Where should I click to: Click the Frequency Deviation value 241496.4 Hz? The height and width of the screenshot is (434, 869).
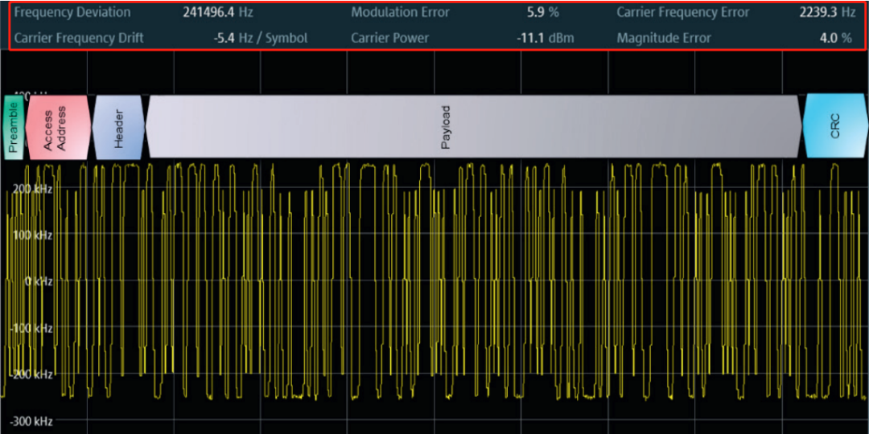(x=218, y=12)
